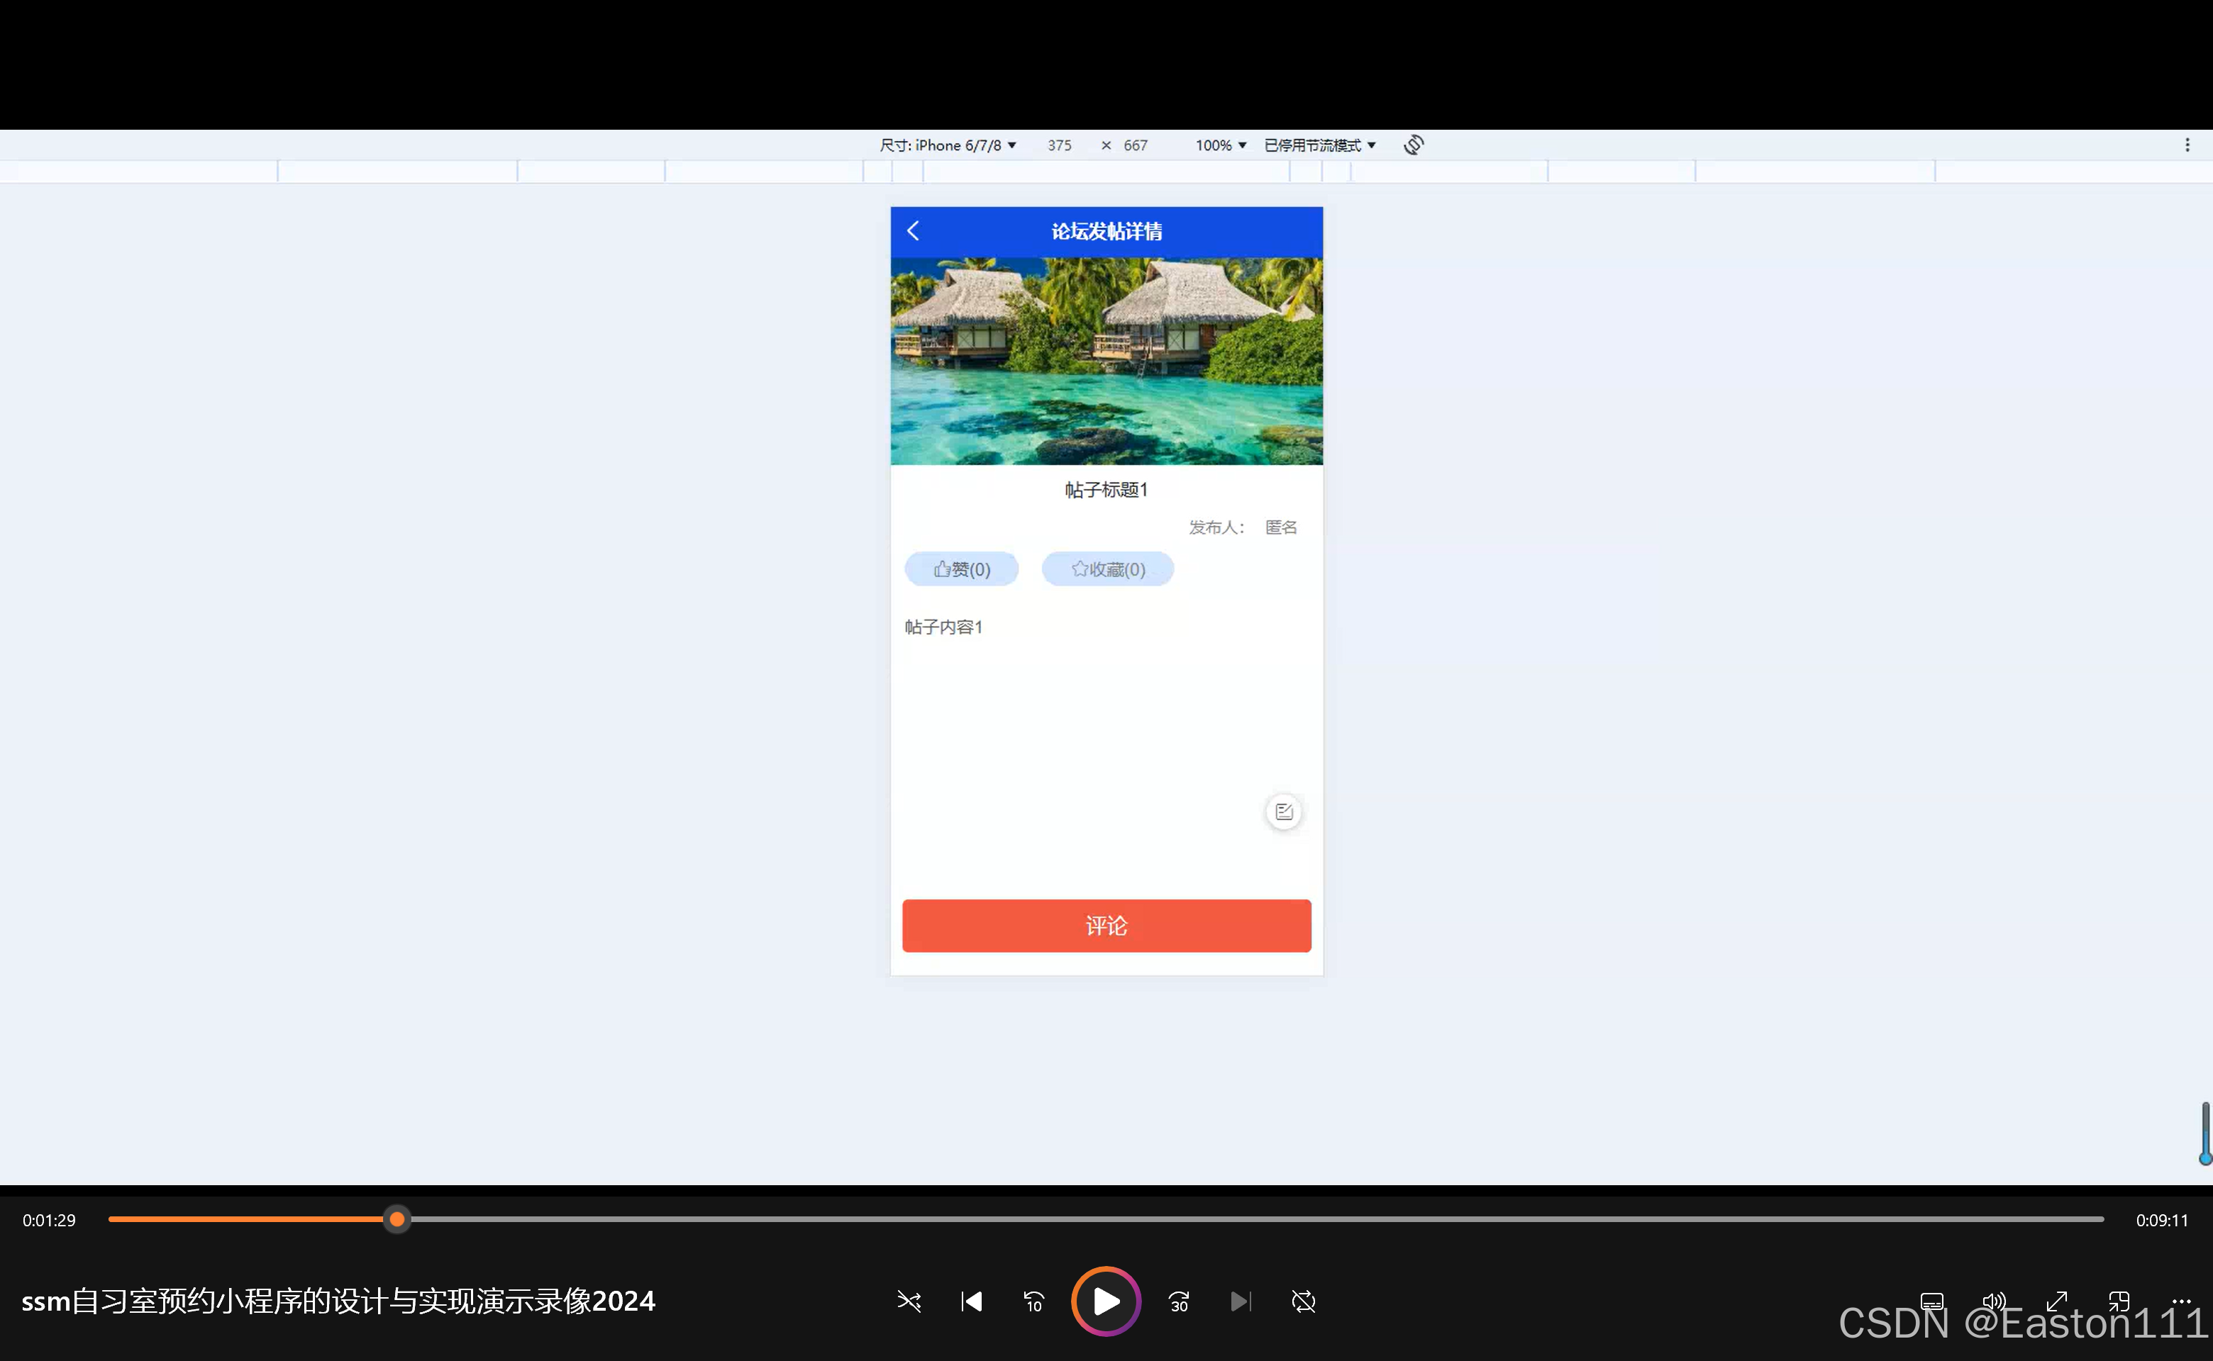Skip back 10 seconds
2213x1361 pixels.
pyautogui.click(x=1033, y=1301)
